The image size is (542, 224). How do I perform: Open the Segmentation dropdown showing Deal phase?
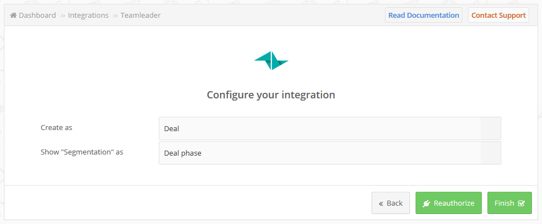330,153
